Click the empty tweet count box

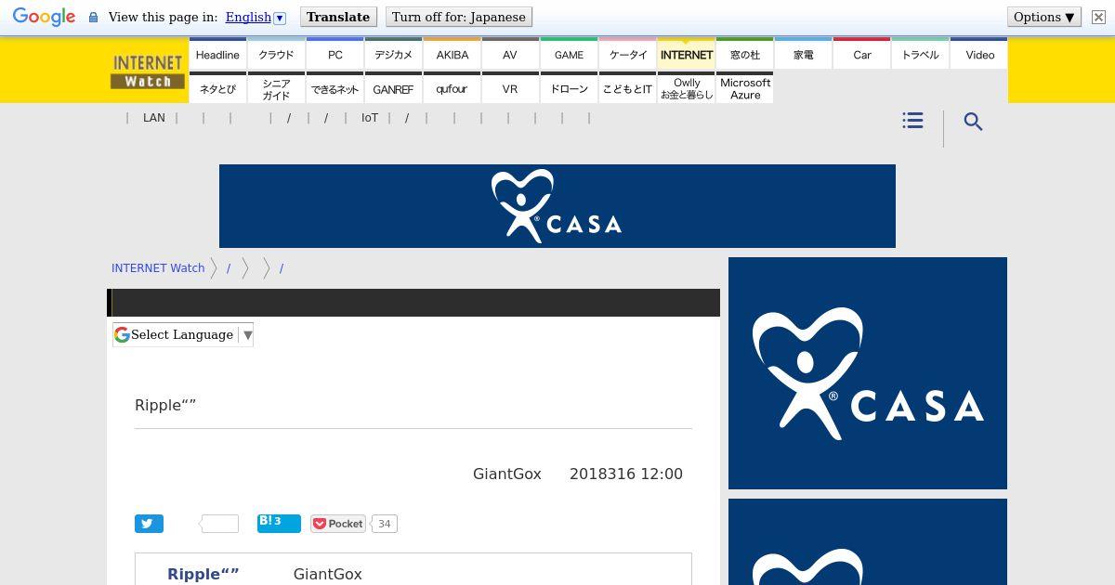[219, 524]
